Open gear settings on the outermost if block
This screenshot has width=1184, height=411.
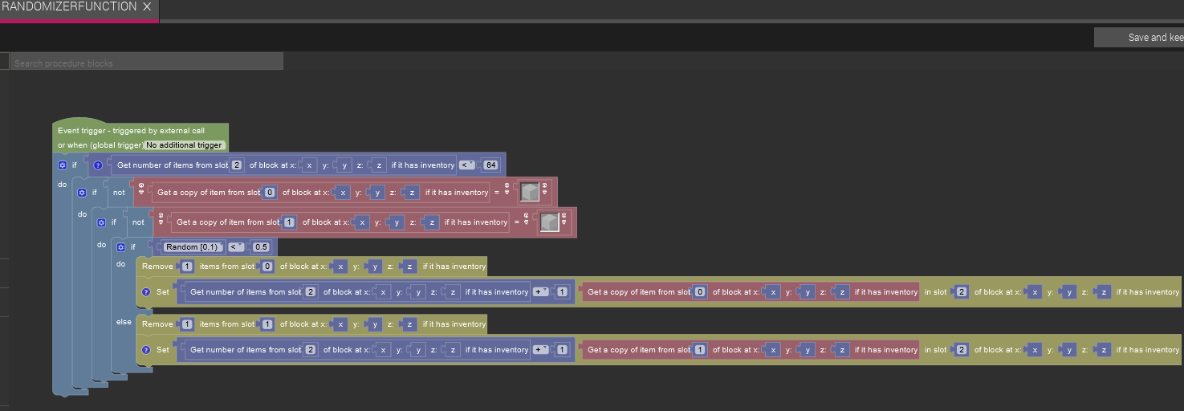[62, 165]
